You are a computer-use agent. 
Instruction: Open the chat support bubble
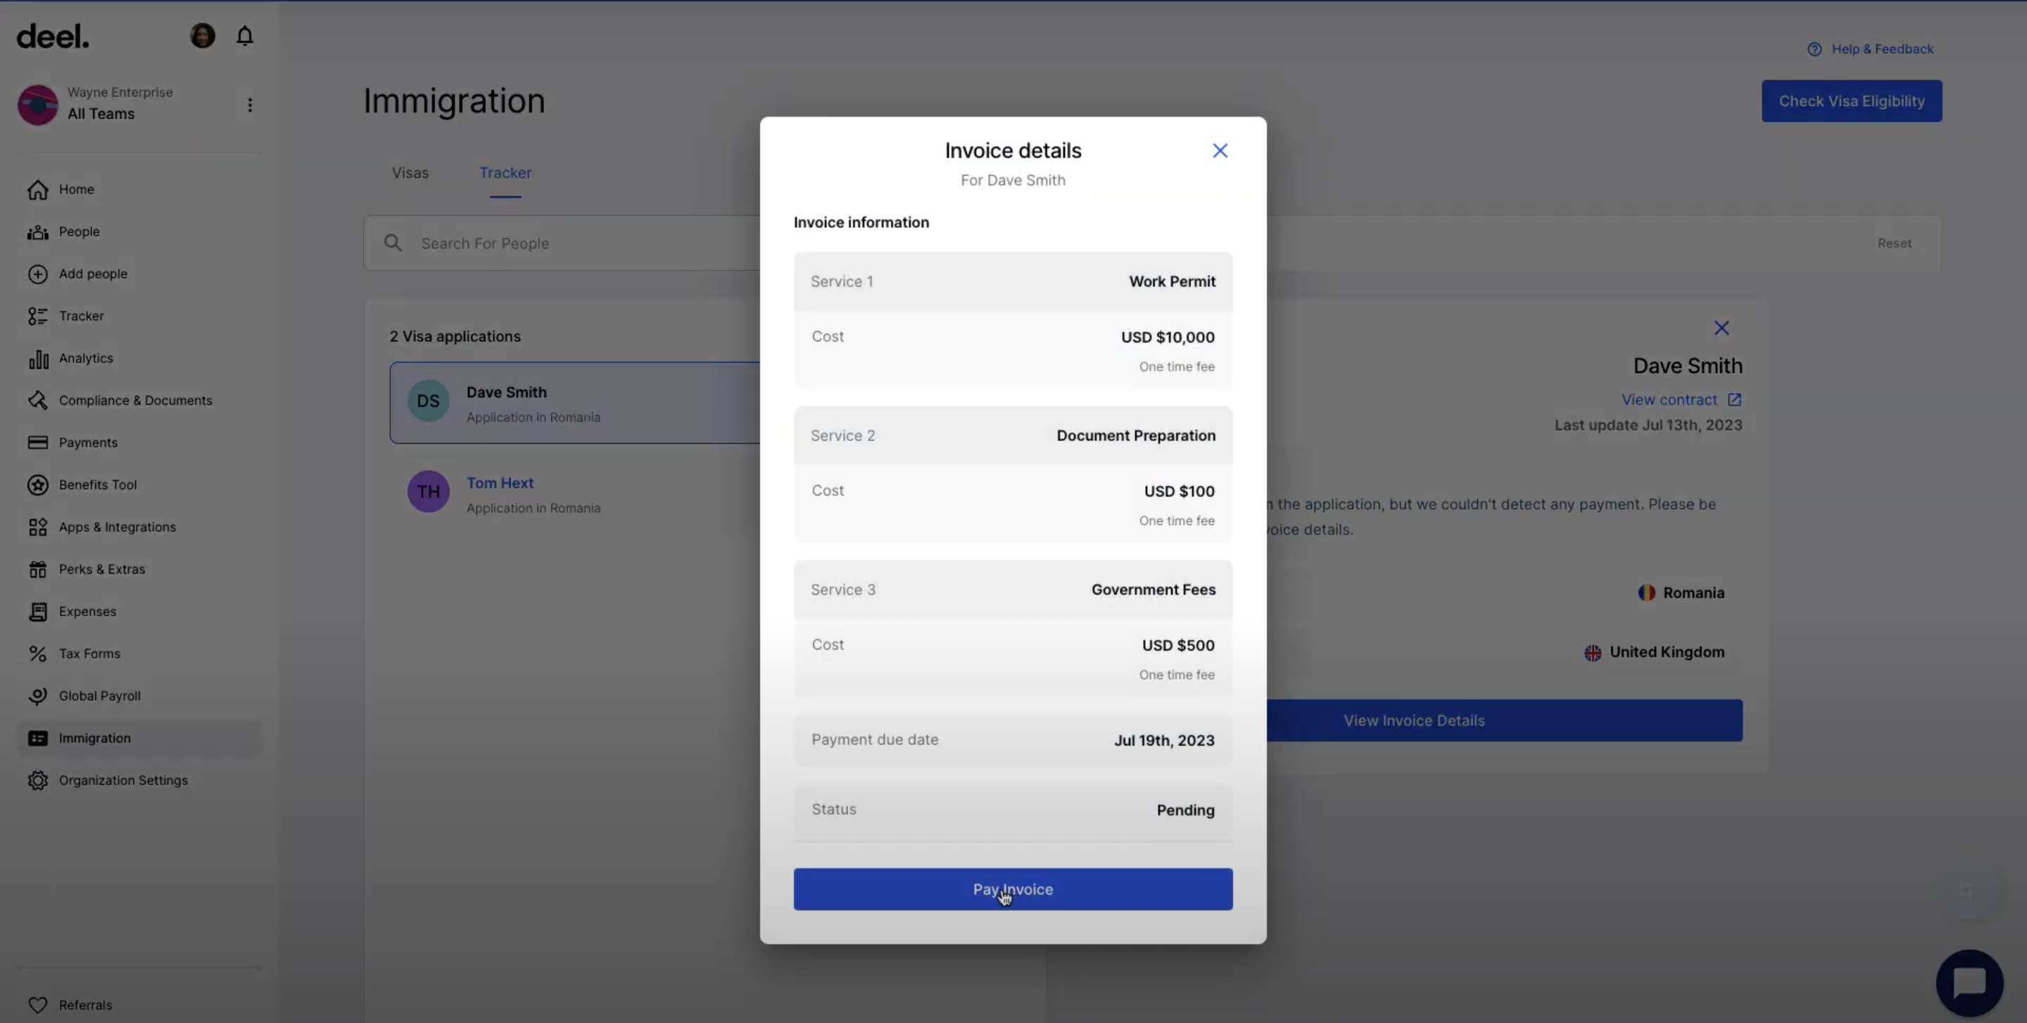[1969, 983]
